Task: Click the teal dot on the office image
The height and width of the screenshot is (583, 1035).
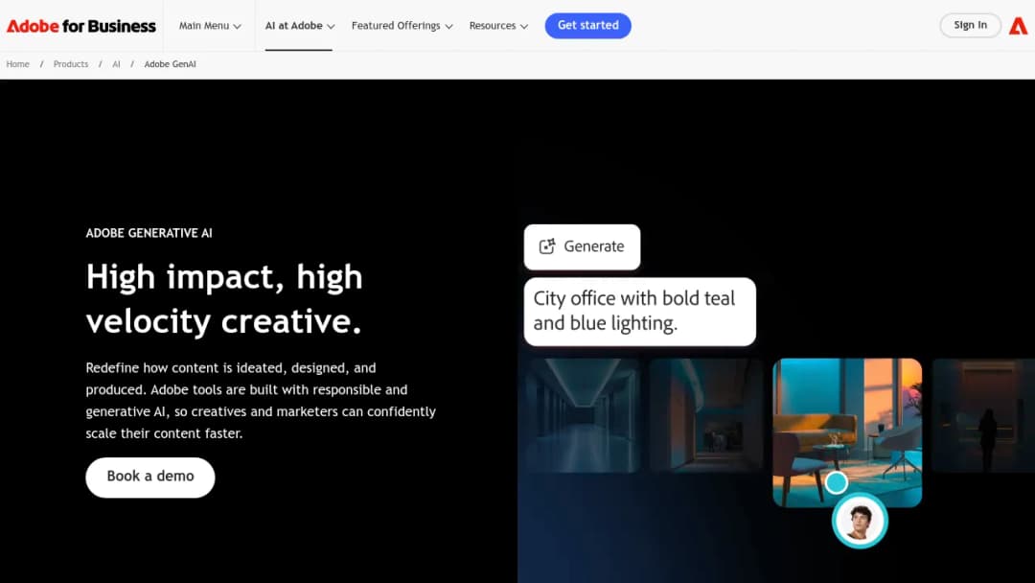Action: (x=837, y=482)
